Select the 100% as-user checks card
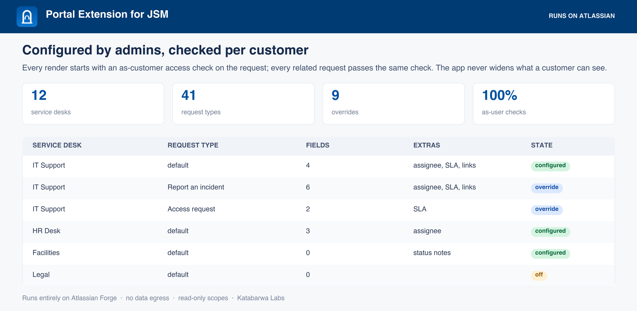This screenshot has width=637, height=311. [x=544, y=104]
